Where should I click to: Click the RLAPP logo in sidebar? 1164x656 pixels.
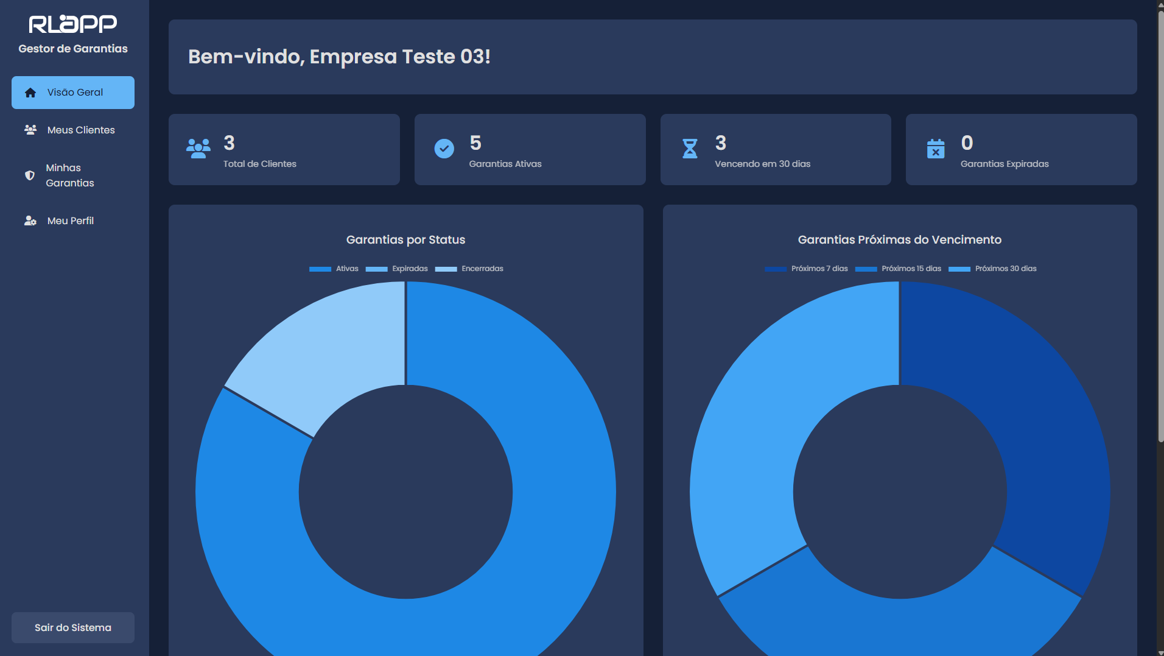73,24
